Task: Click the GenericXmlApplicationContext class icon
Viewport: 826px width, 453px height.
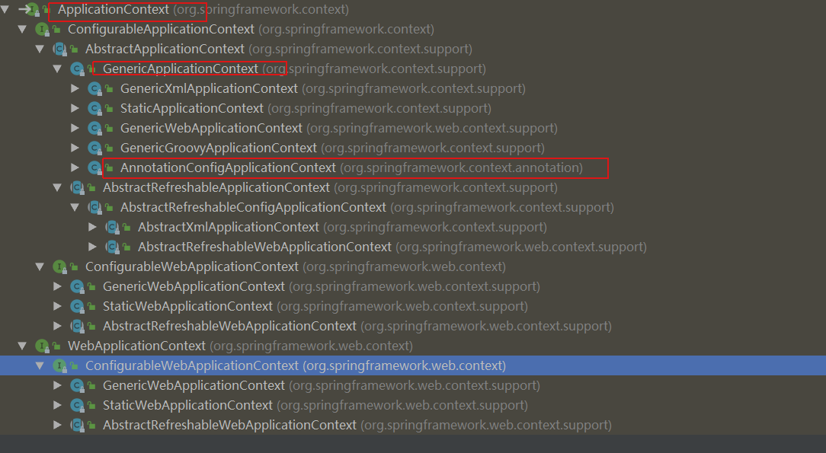Action: [x=94, y=88]
